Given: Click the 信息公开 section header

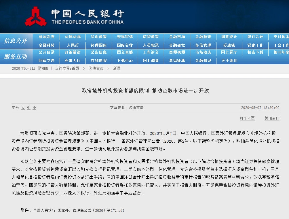Looking at the screenshot, I should (16, 41).
